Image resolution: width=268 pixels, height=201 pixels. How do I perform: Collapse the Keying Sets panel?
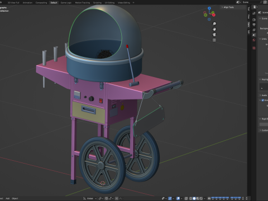tap(260, 79)
